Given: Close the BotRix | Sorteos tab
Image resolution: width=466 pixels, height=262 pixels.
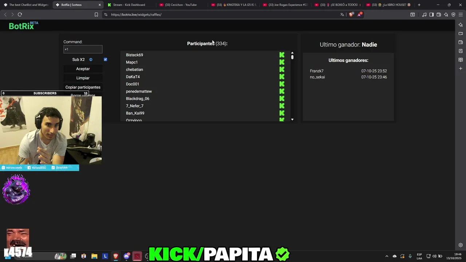Looking at the screenshot, I should tap(100, 5).
